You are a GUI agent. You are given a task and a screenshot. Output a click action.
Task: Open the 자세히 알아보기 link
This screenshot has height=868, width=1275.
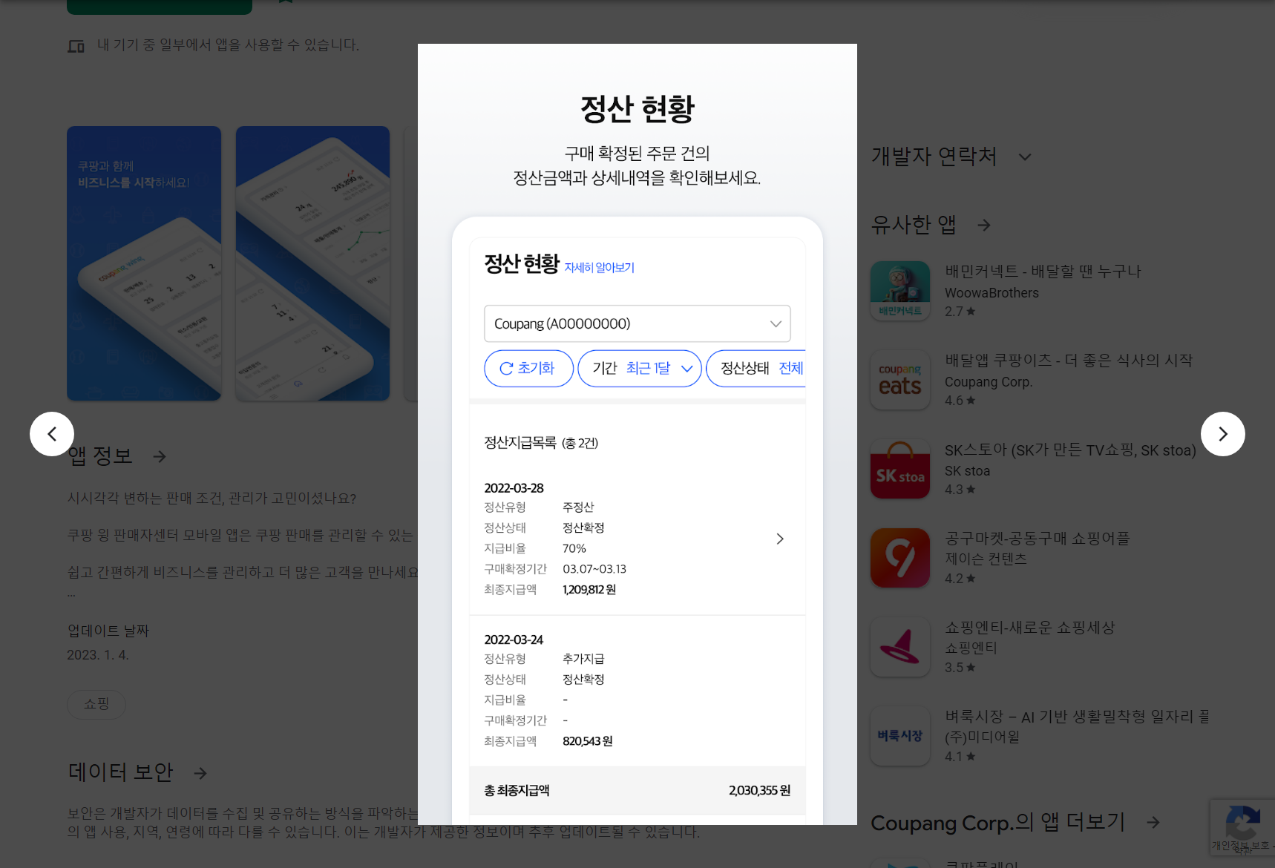(599, 267)
